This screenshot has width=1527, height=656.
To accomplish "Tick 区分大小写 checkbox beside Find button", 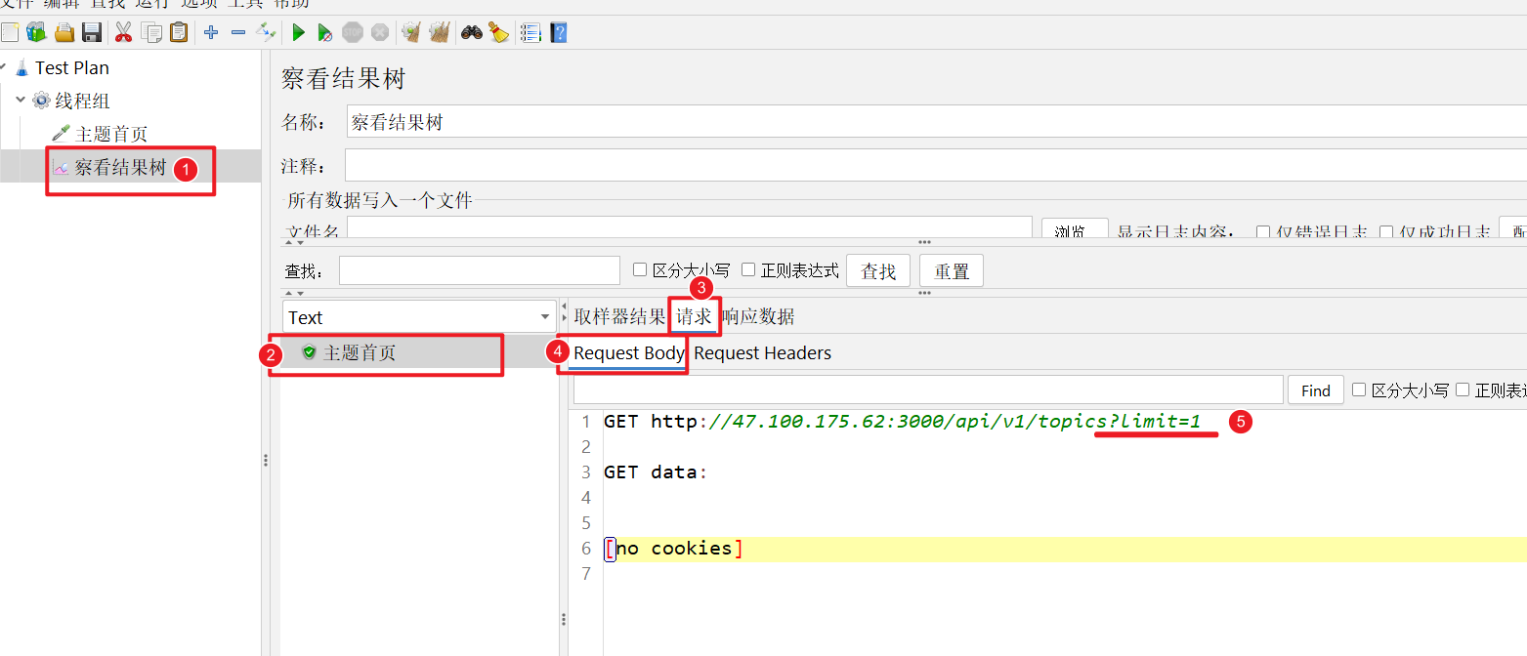I will (1359, 389).
